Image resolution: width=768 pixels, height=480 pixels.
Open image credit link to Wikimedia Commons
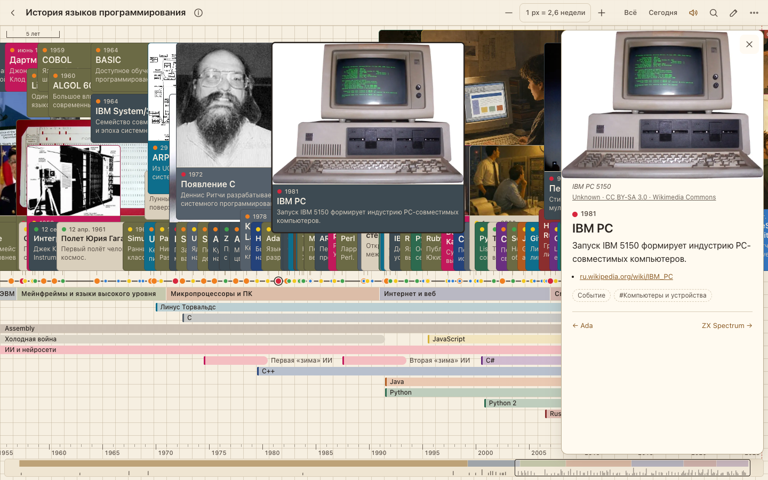(644, 197)
